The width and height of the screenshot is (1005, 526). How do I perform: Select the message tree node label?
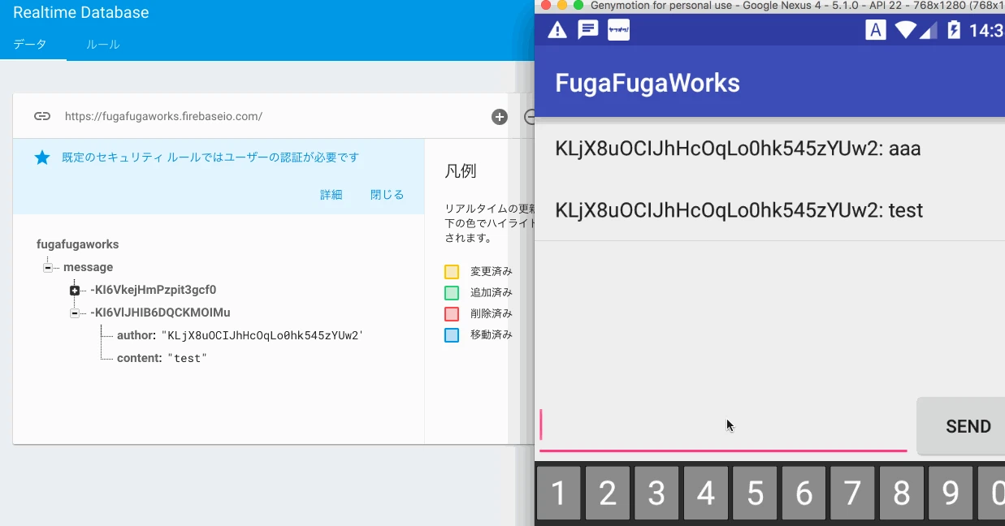[x=89, y=267]
